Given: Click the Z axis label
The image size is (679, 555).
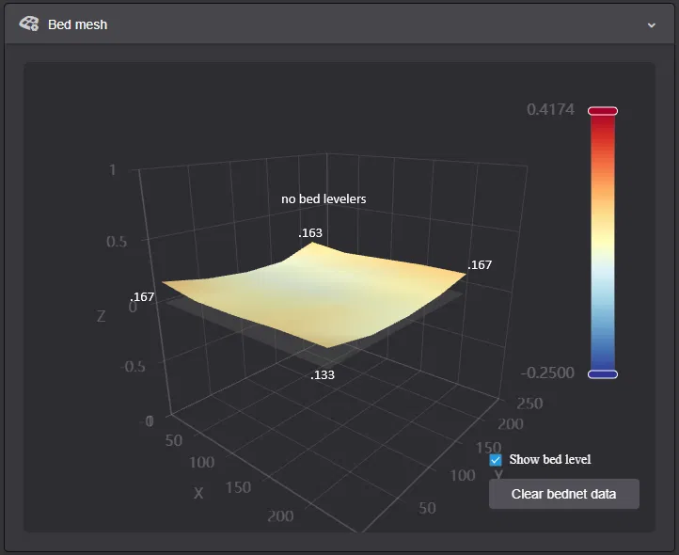Looking at the screenshot, I should [101, 316].
